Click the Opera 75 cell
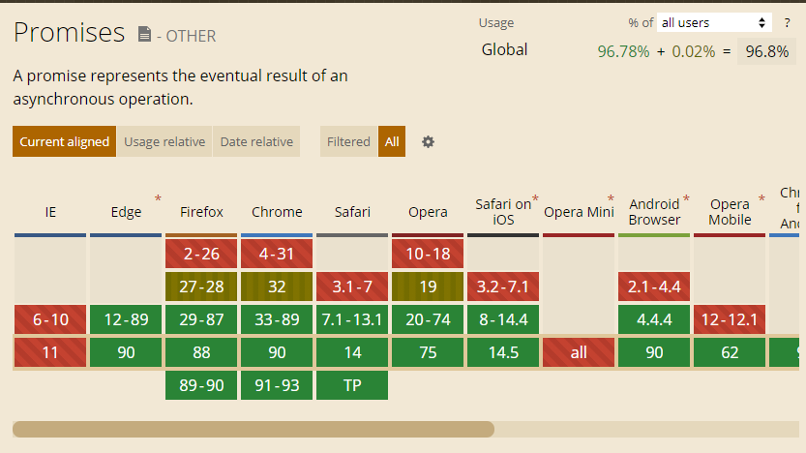Viewport: 806px width, 453px height. click(x=428, y=352)
